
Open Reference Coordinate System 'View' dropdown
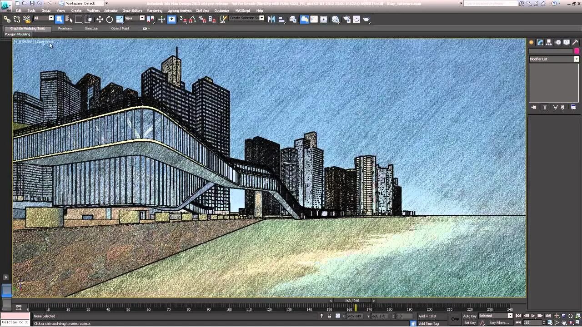point(135,18)
